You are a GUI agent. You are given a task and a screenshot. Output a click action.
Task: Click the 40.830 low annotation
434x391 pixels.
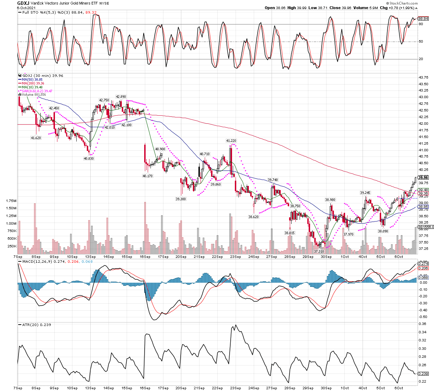[89, 159]
